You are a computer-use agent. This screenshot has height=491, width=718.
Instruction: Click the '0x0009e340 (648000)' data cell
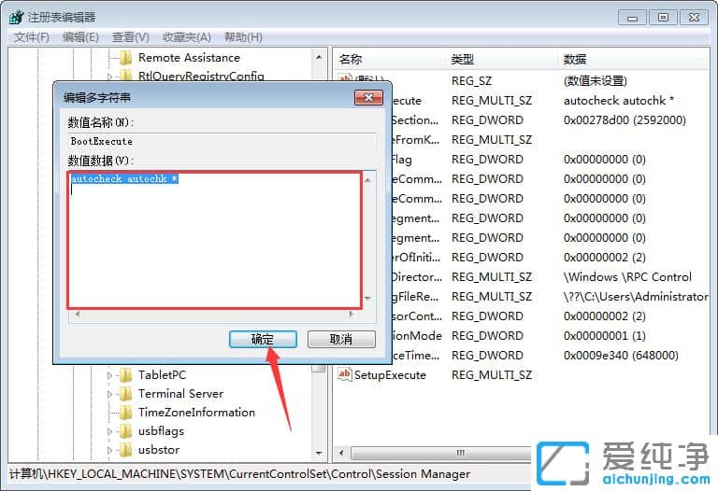621,356
